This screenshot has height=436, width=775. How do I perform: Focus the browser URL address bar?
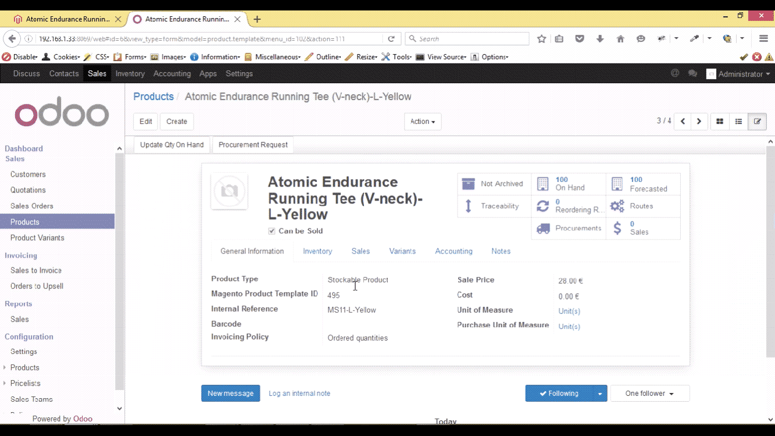[209, 39]
